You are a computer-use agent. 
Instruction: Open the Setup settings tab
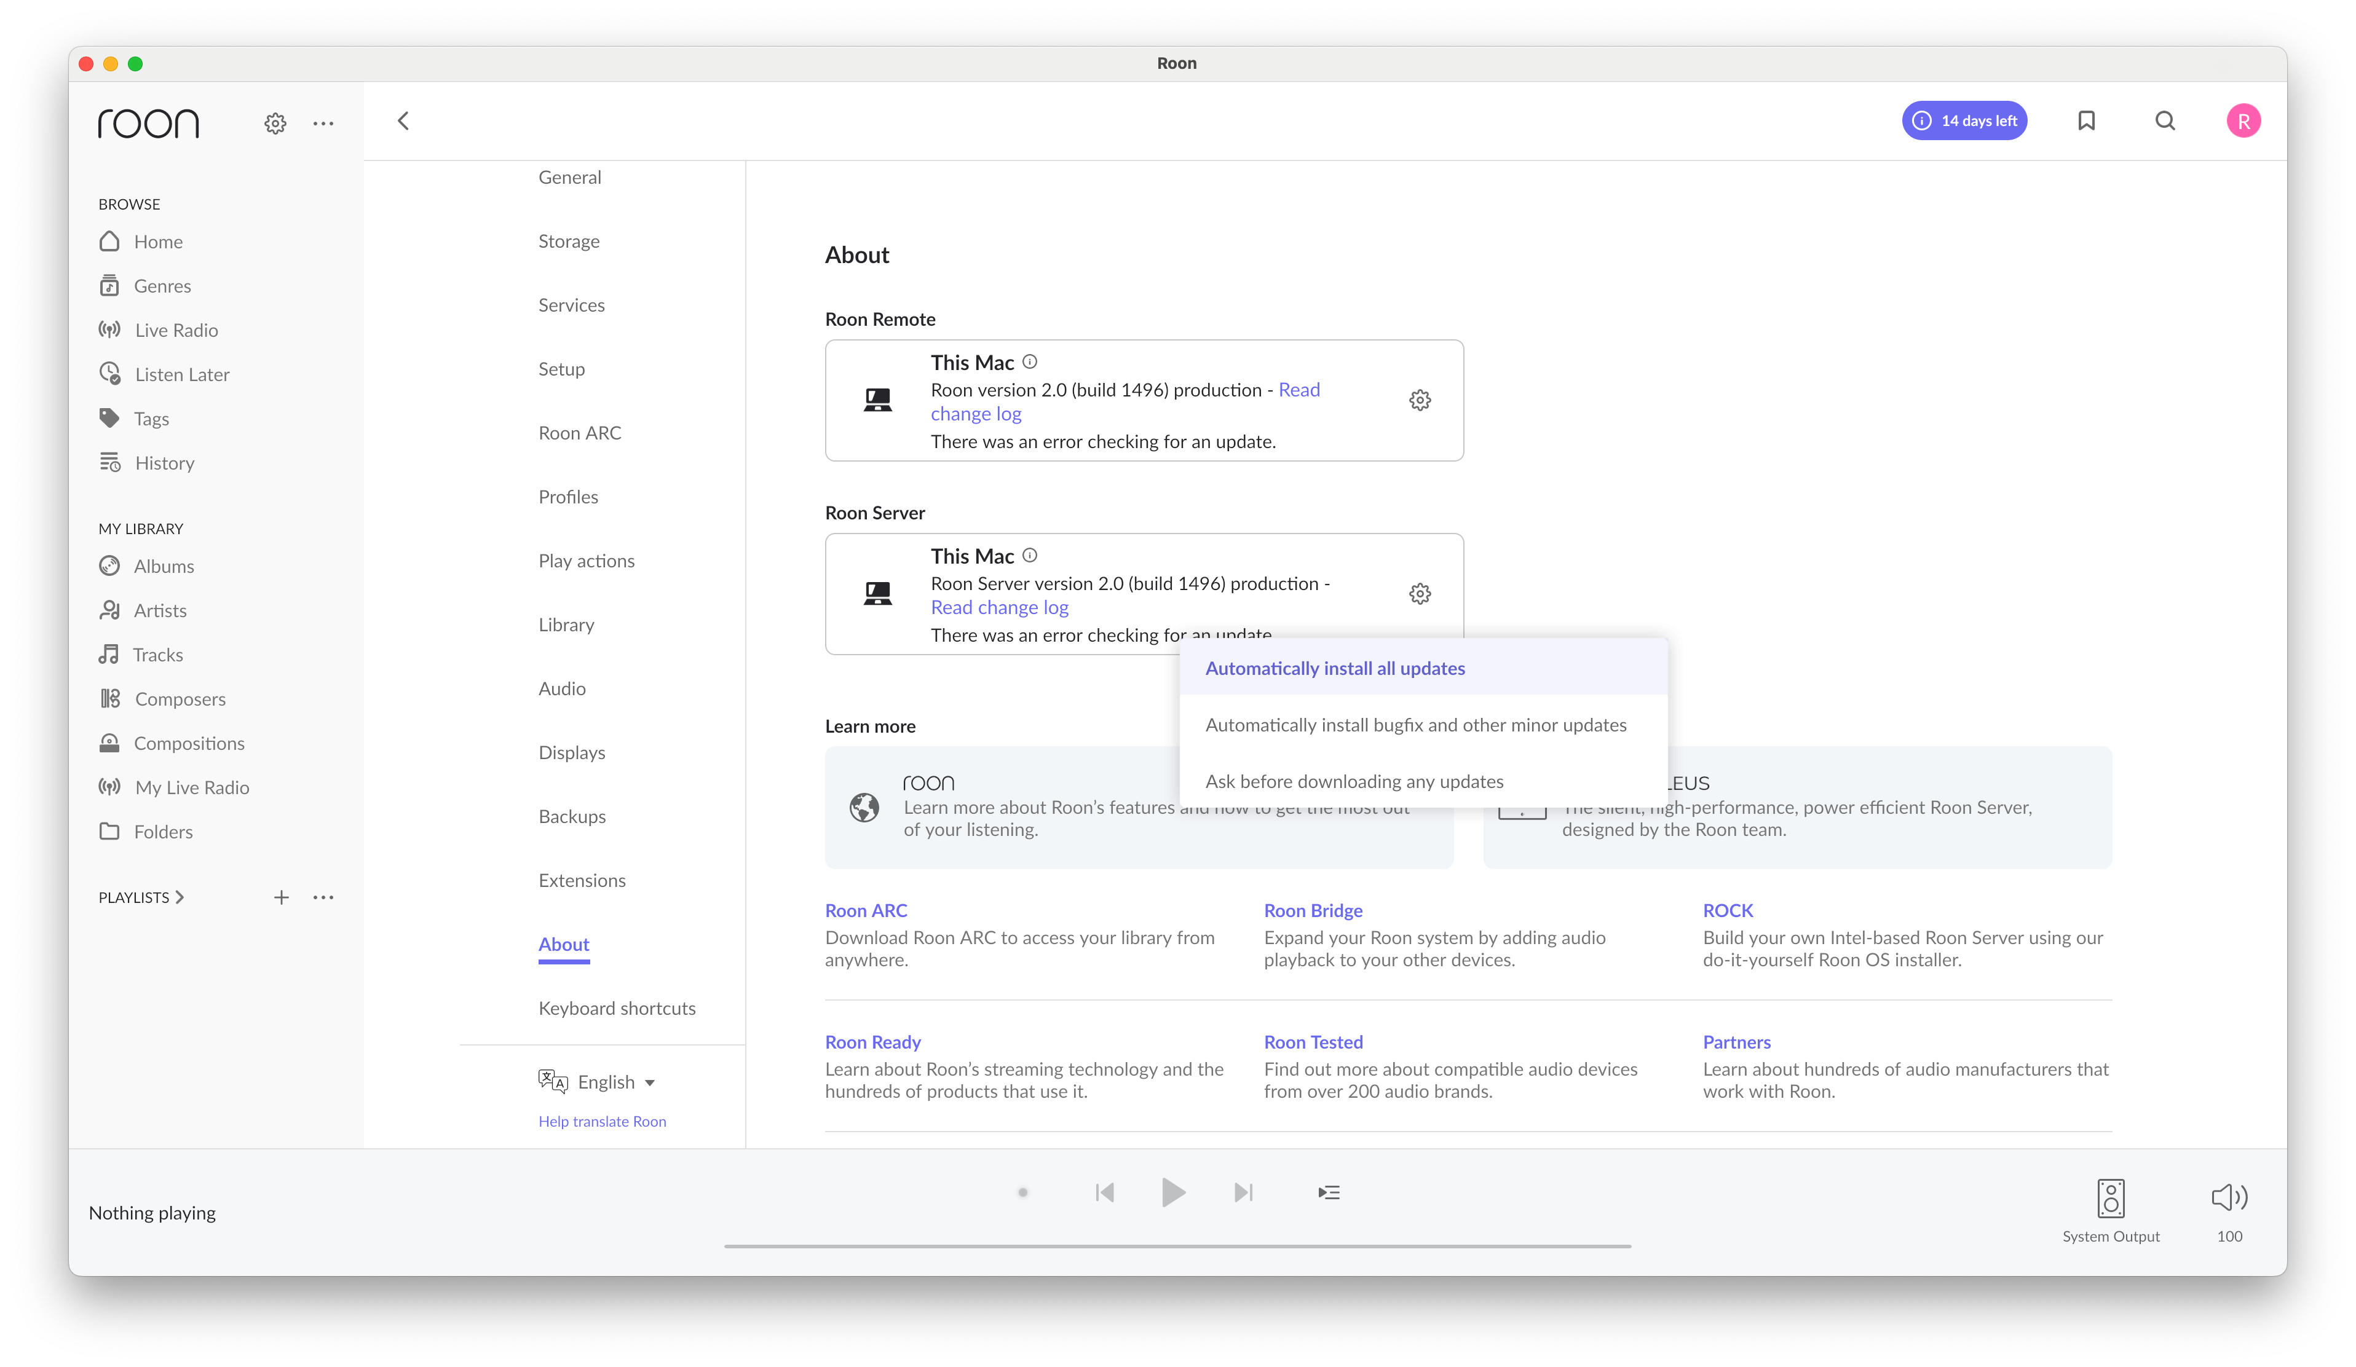tap(561, 369)
